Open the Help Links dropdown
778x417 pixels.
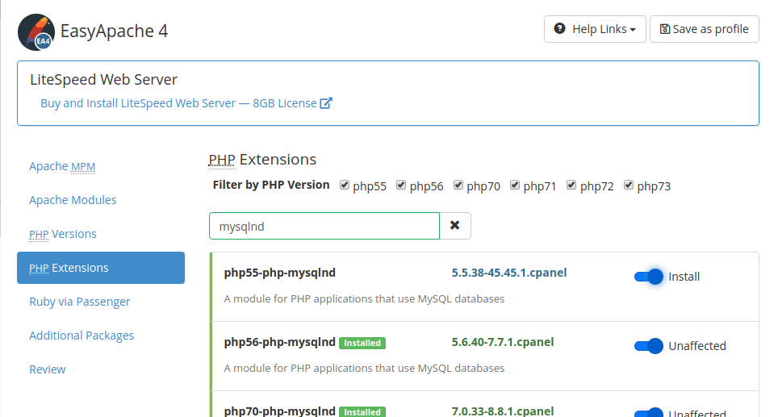(595, 29)
